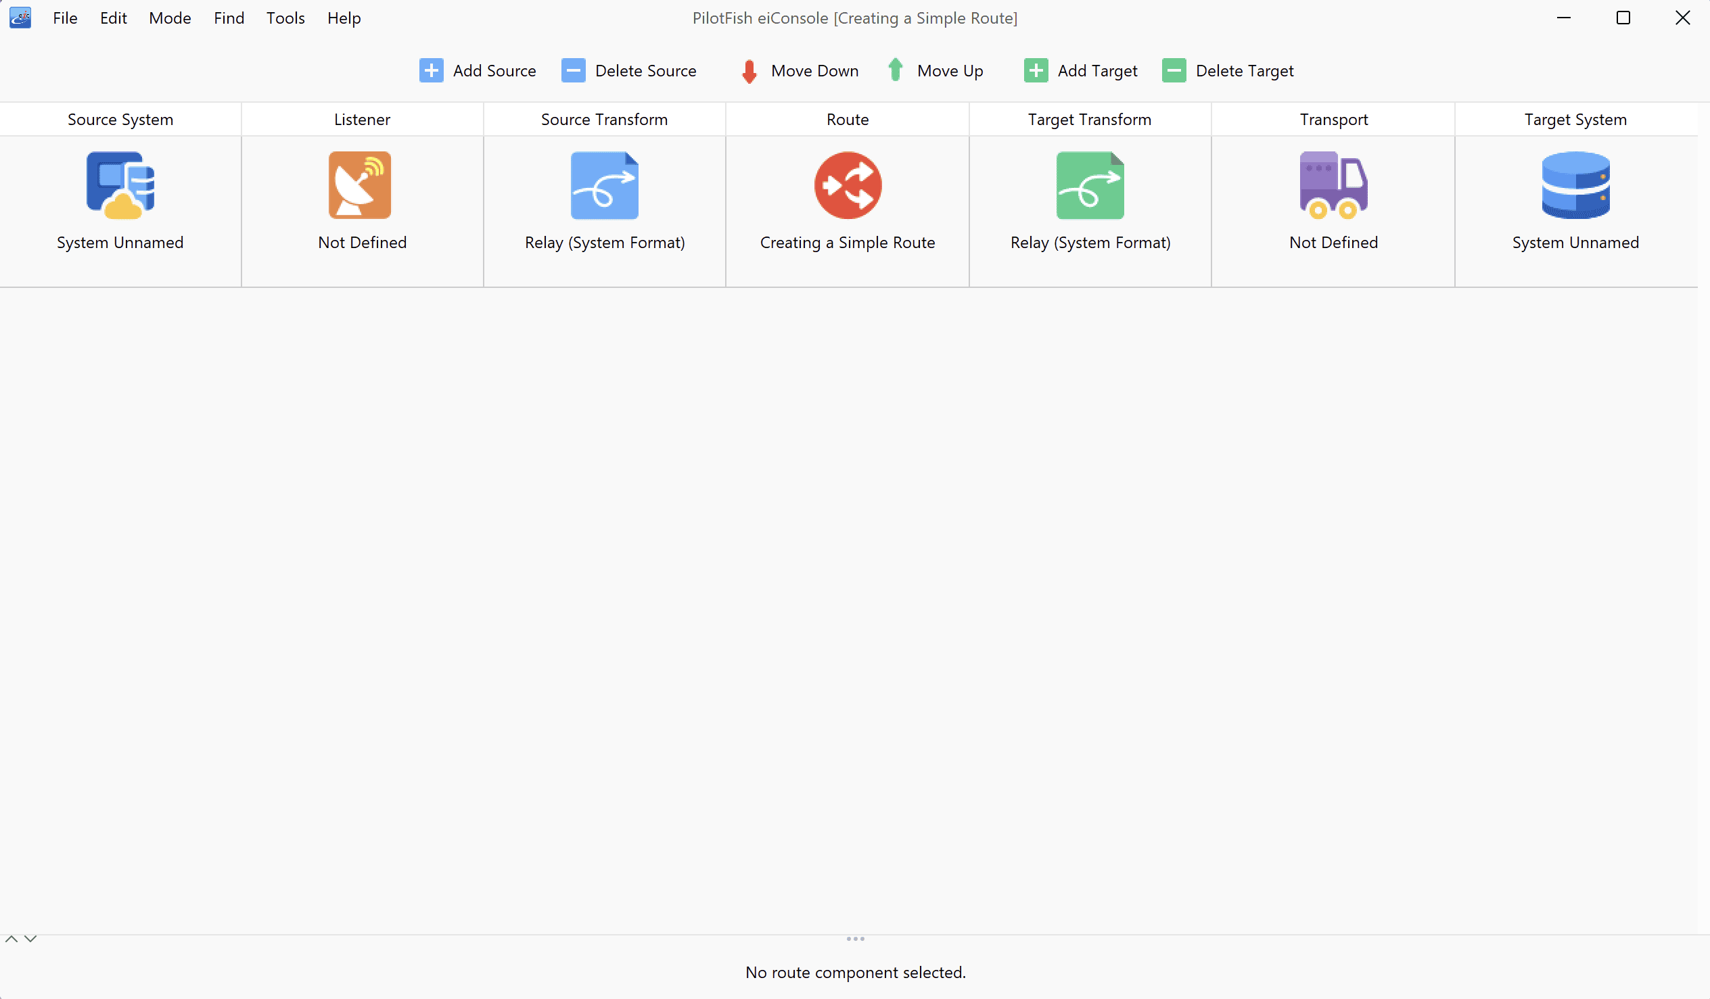Click the green Move Up arrow icon
The image size is (1710, 999).
tap(895, 69)
